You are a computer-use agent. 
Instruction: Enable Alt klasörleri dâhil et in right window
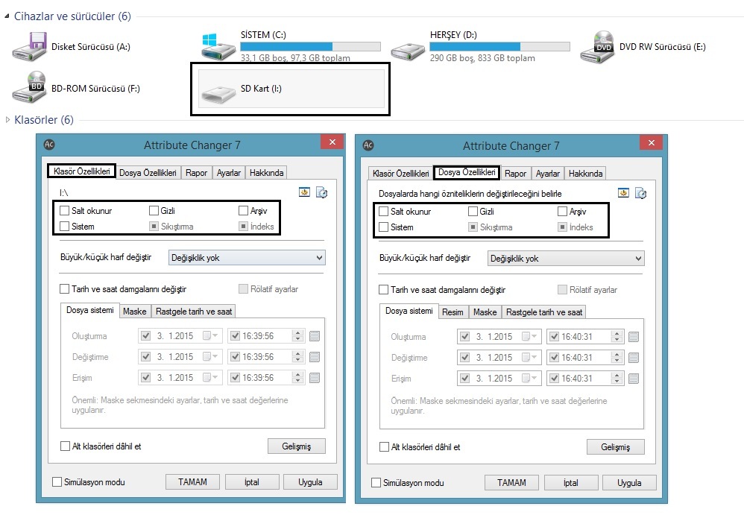tap(385, 446)
